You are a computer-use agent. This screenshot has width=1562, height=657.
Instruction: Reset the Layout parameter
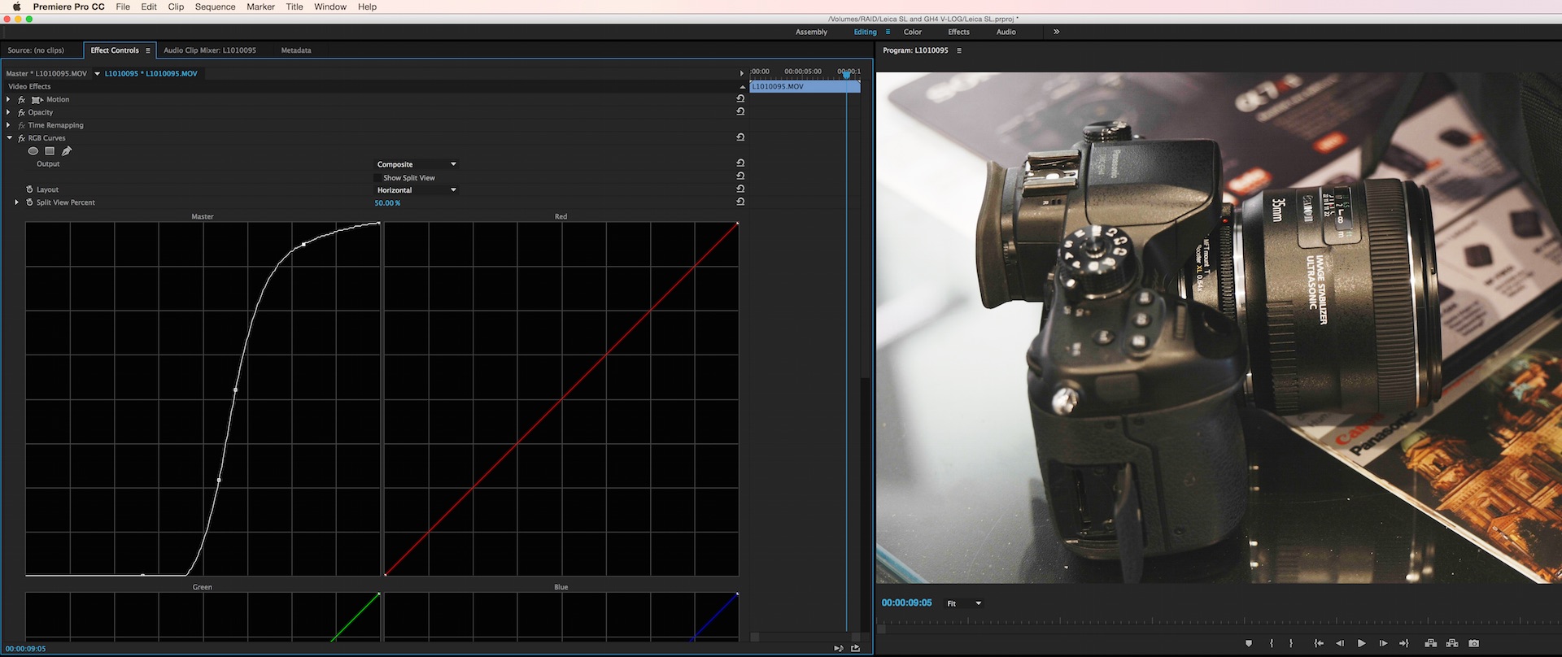(740, 189)
